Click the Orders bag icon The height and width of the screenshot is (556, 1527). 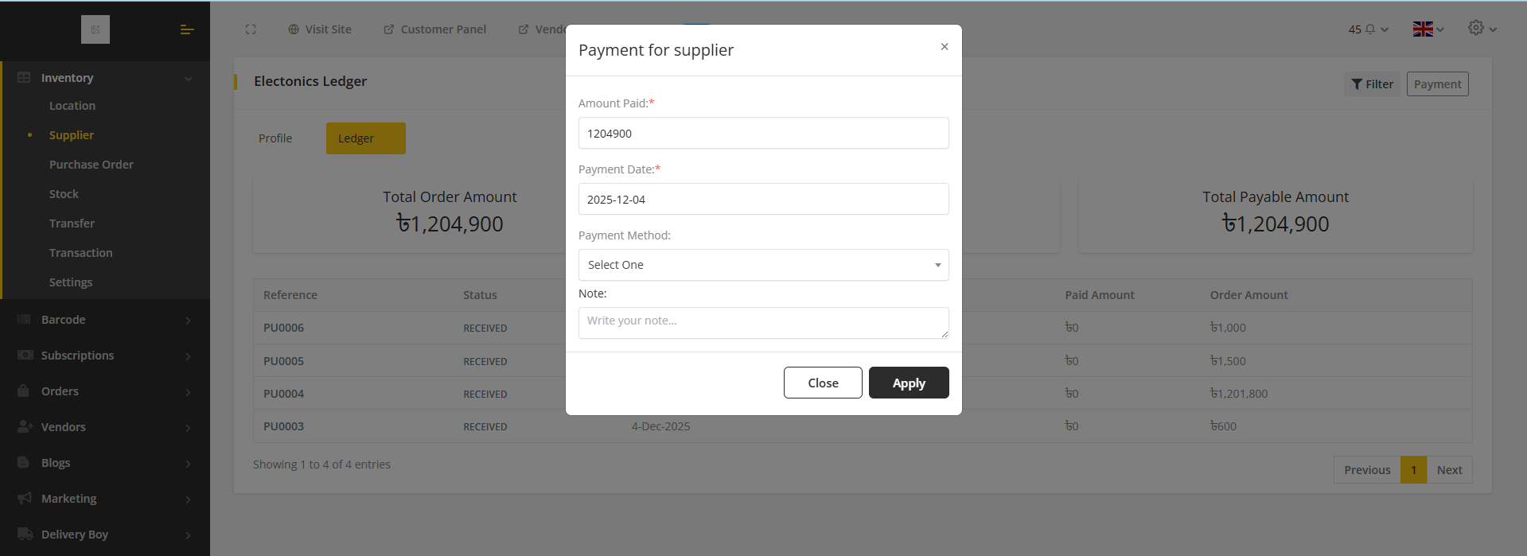[x=24, y=391]
